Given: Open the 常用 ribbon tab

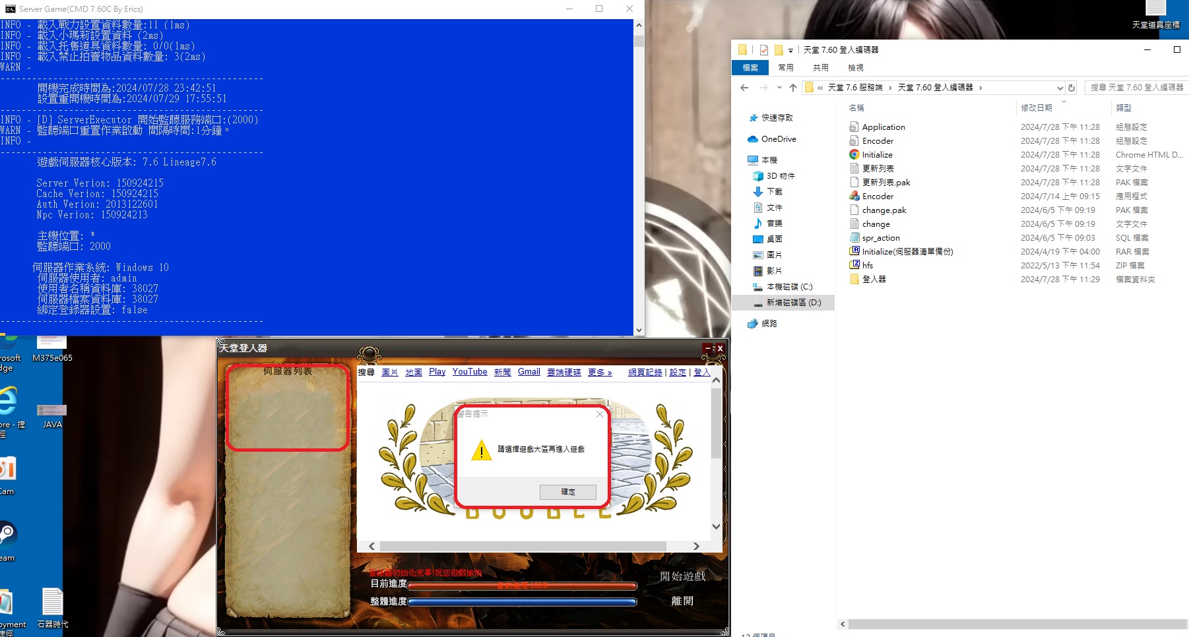Looking at the screenshot, I should (786, 67).
